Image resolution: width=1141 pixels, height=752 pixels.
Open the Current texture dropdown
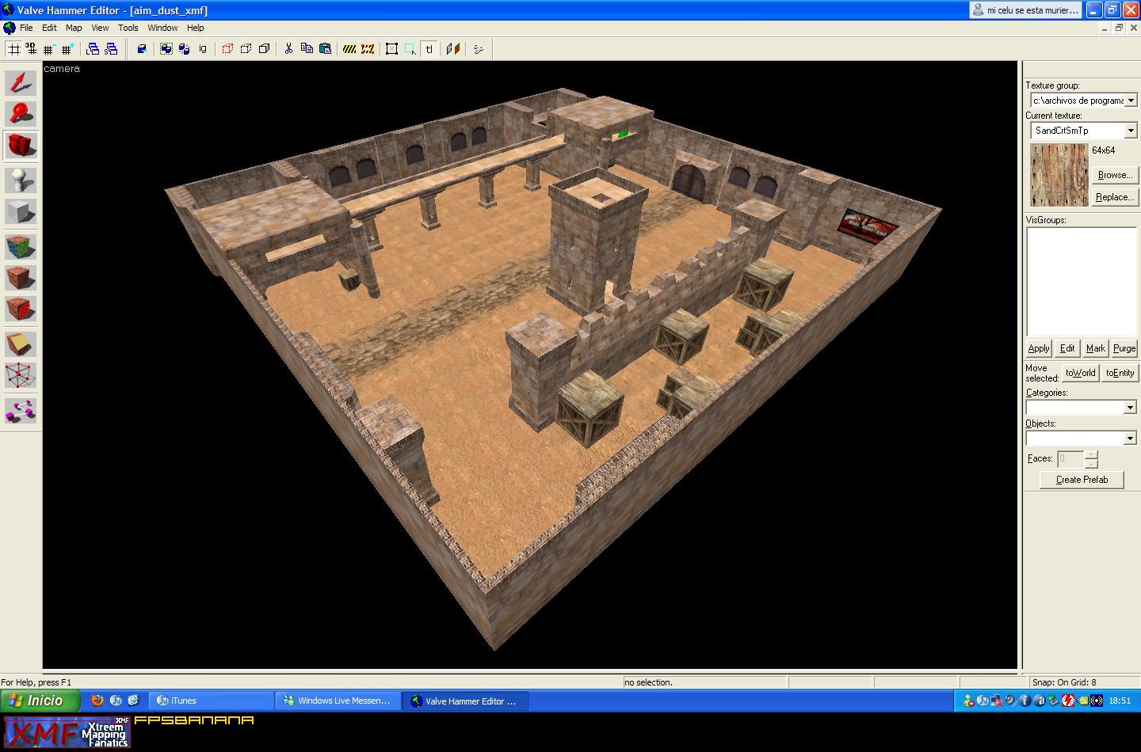tap(1131, 130)
